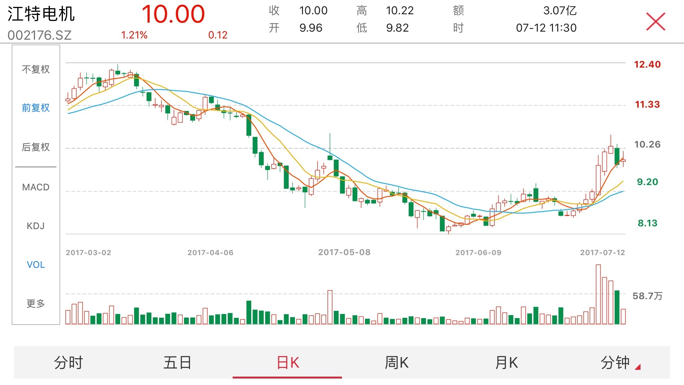Click open value 9.96
Image resolution: width=684 pixels, height=385 pixels.
tap(311, 28)
